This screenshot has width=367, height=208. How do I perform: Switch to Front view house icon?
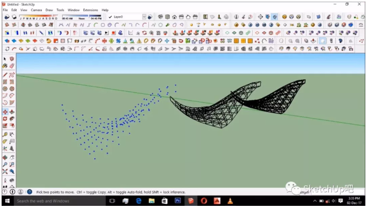pyautogui.click(x=175, y=17)
